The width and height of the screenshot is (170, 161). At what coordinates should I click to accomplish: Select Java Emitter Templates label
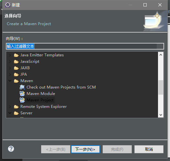point(42,55)
